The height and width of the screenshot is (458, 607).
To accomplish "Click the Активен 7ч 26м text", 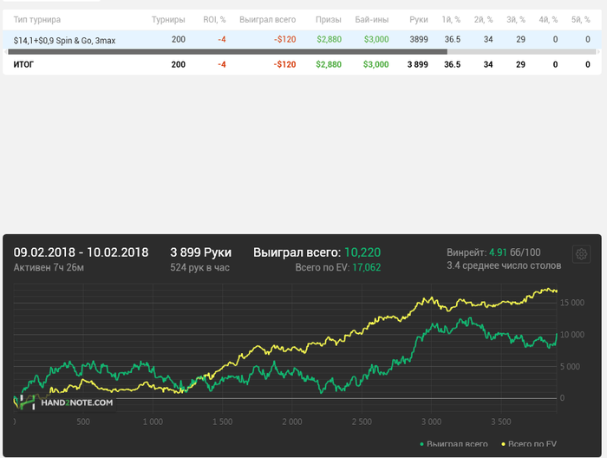I will coord(49,267).
